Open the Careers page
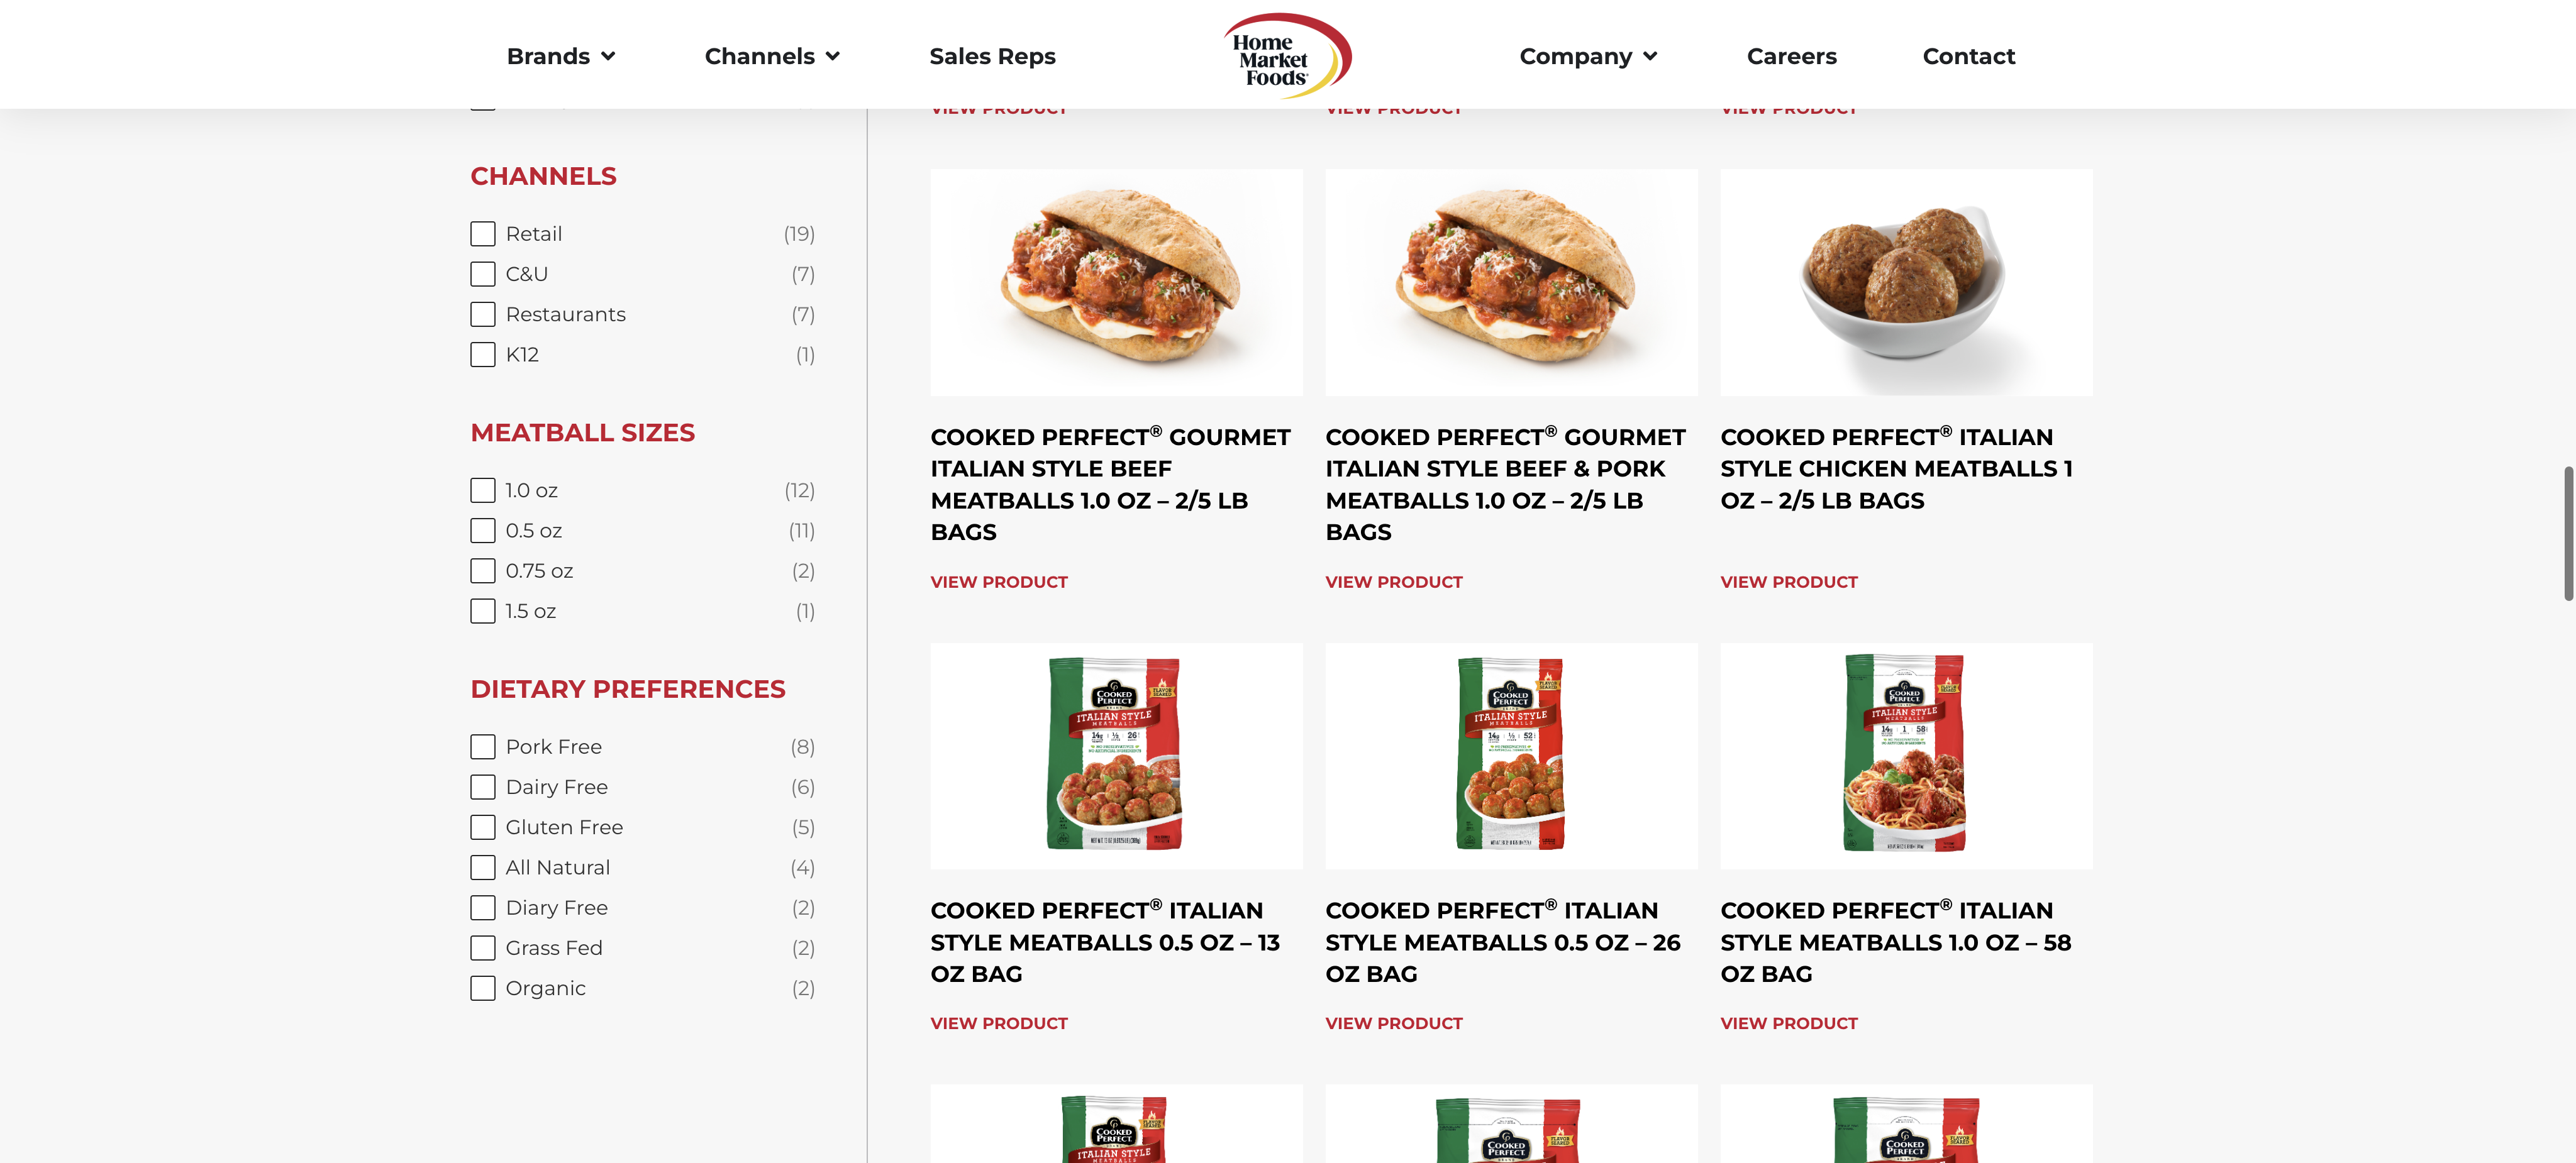 pos(1791,56)
